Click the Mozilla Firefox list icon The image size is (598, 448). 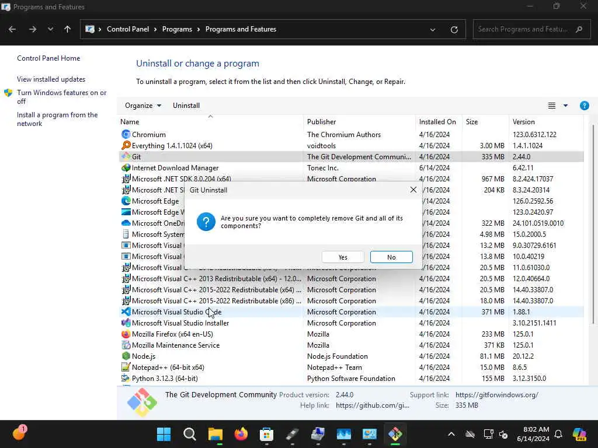pyautogui.click(x=126, y=334)
